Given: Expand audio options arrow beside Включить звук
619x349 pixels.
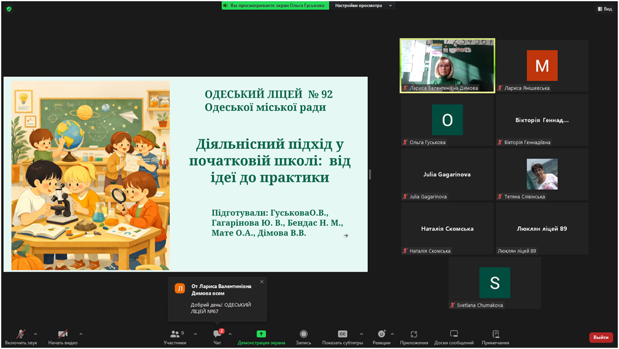Looking at the screenshot, I should (x=35, y=334).
